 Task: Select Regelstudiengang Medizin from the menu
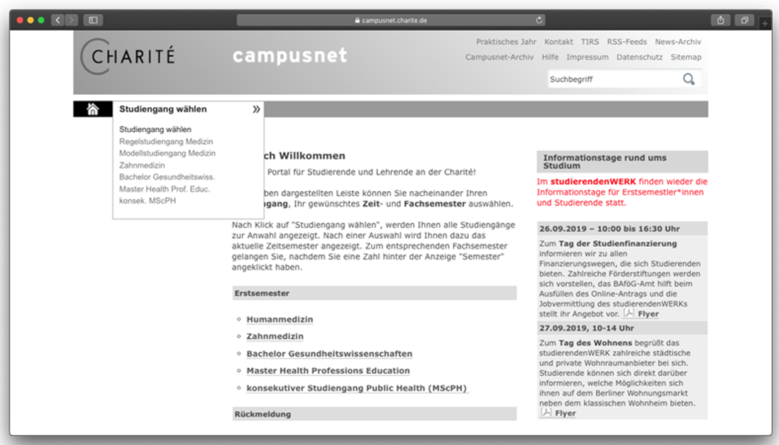[166, 142]
